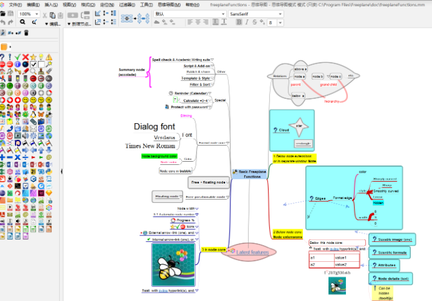Click the green Node background color node
The image size is (432, 301).
[159, 156]
